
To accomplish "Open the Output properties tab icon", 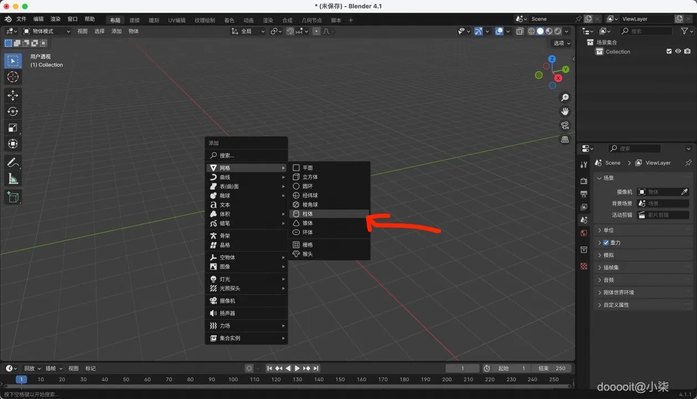I will pyautogui.click(x=583, y=194).
